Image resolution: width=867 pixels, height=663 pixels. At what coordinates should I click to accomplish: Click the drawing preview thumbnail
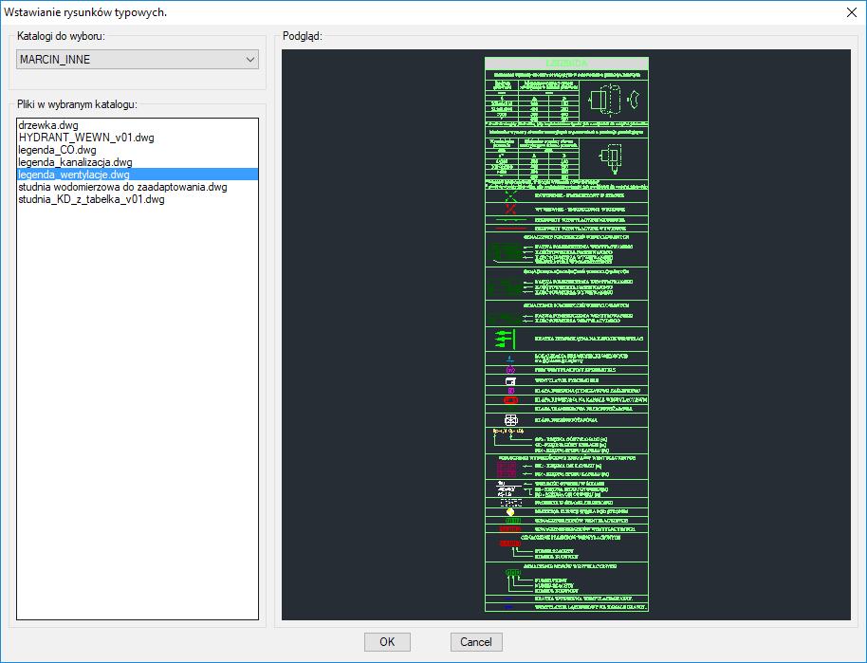coord(566,335)
